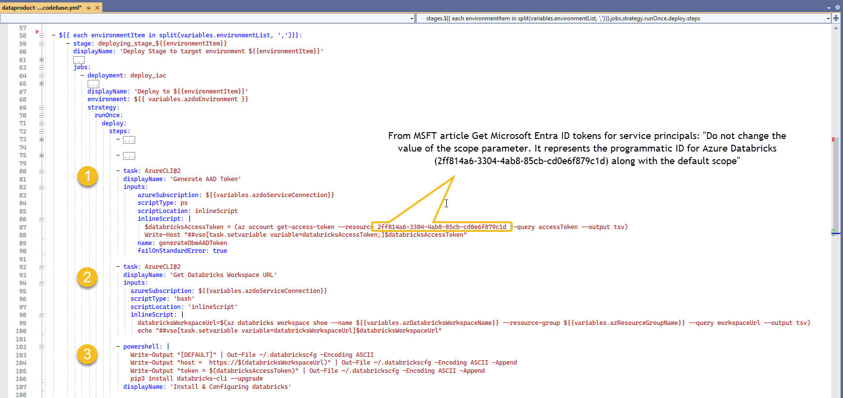The width and height of the screenshot is (843, 398).
Task: Close the dataproduct codebase.yml tab
Action: point(97,8)
